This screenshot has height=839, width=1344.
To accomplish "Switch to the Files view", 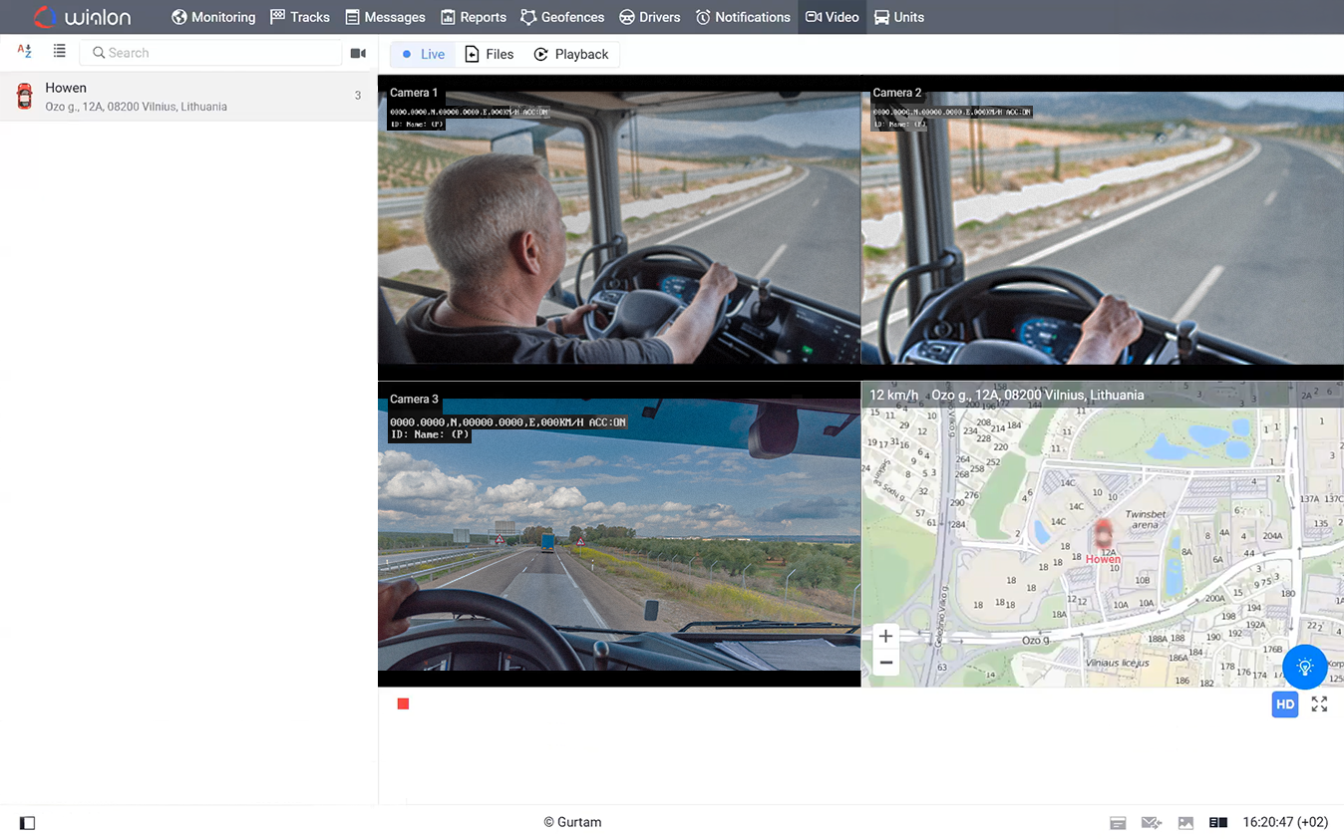I will click(x=490, y=55).
